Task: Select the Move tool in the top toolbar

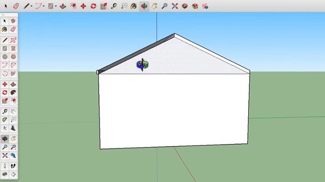Action: [83, 6]
